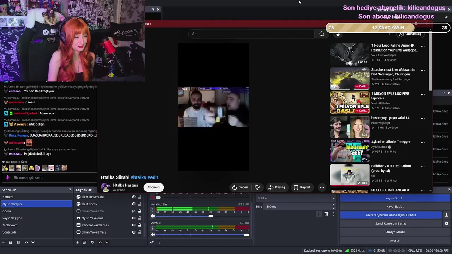Open the Soldur transition dropdown
The width and height of the screenshot is (452, 254).
click(296, 198)
